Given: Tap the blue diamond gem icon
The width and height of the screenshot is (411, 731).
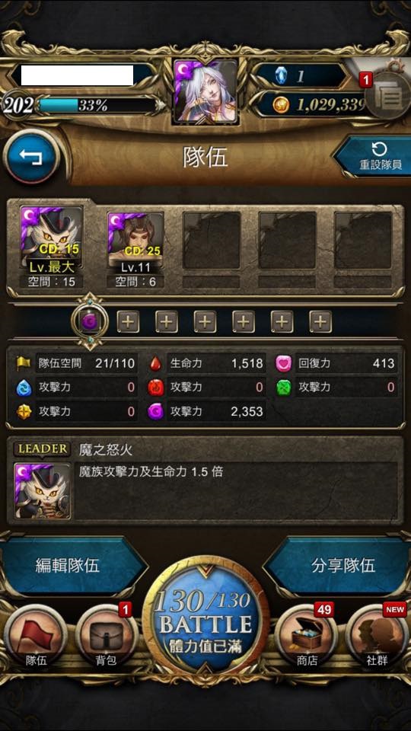Looking at the screenshot, I should [x=281, y=76].
